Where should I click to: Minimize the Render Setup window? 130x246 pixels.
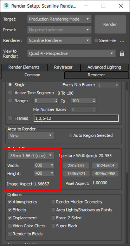click(x=86, y=6)
